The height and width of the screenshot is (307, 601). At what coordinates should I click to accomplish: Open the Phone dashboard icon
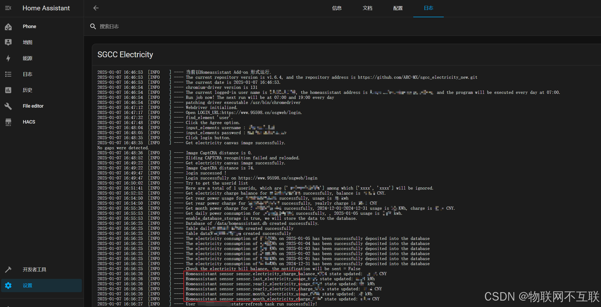(x=8, y=27)
